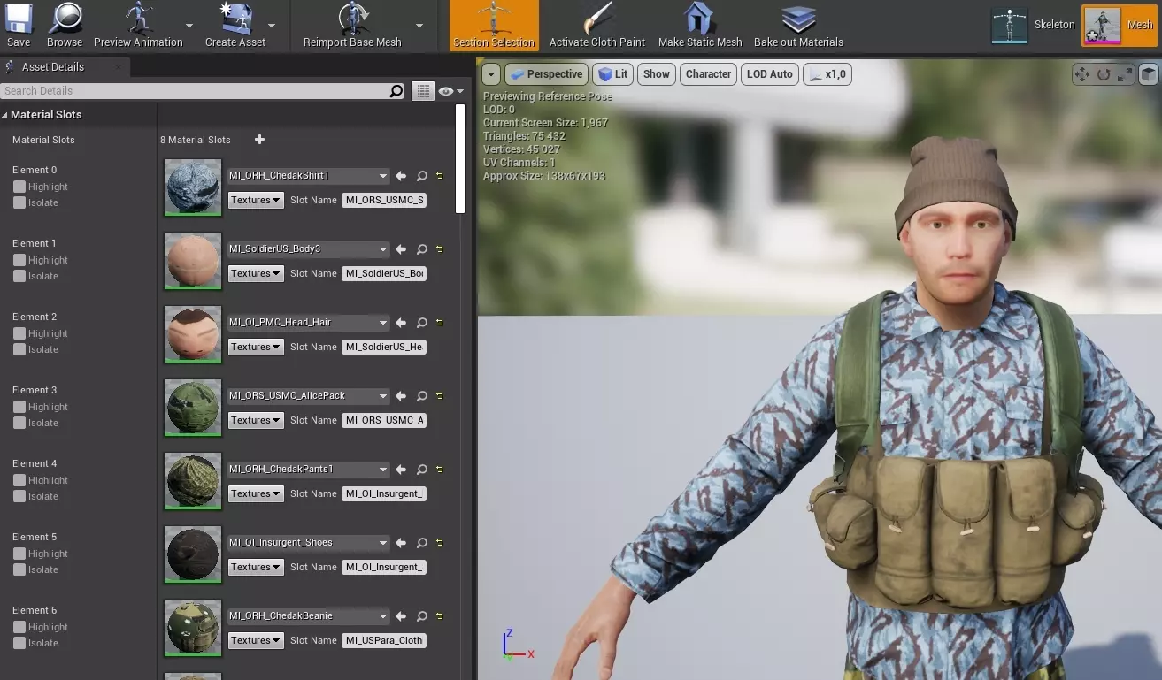Screen dimensions: 1162x680
Task: Toggle the Section Selection tool
Action: click(x=494, y=25)
